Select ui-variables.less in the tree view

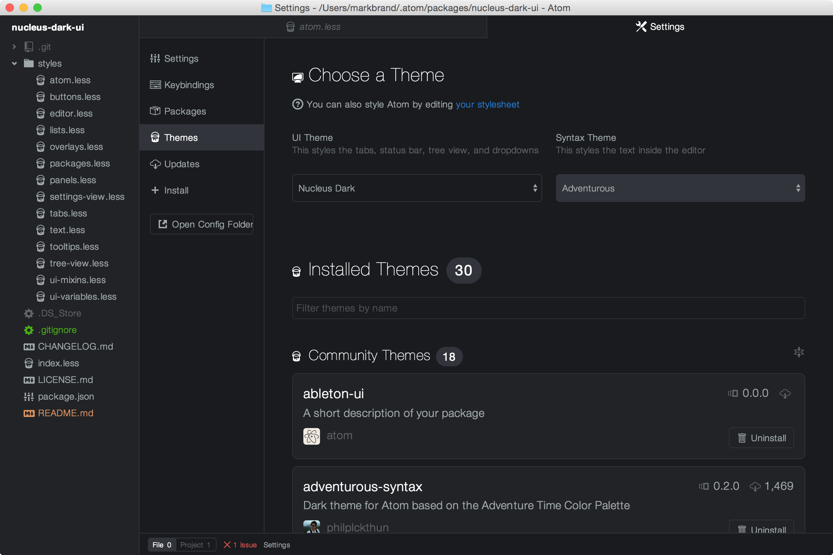pyautogui.click(x=69, y=297)
